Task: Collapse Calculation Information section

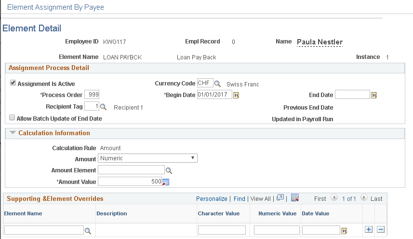Action: pyautogui.click(x=13, y=133)
